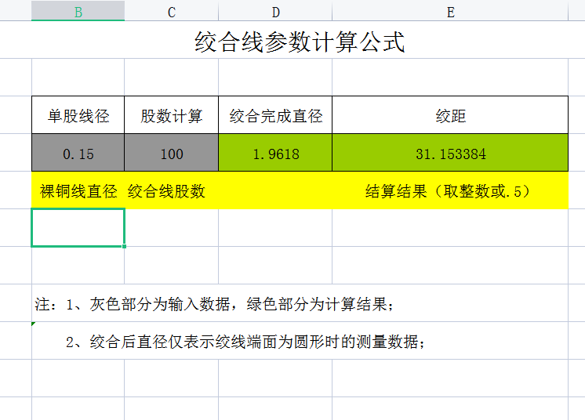Click the gray input cell containing 100
Viewport: 585px width, 420px height.
(171, 154)
